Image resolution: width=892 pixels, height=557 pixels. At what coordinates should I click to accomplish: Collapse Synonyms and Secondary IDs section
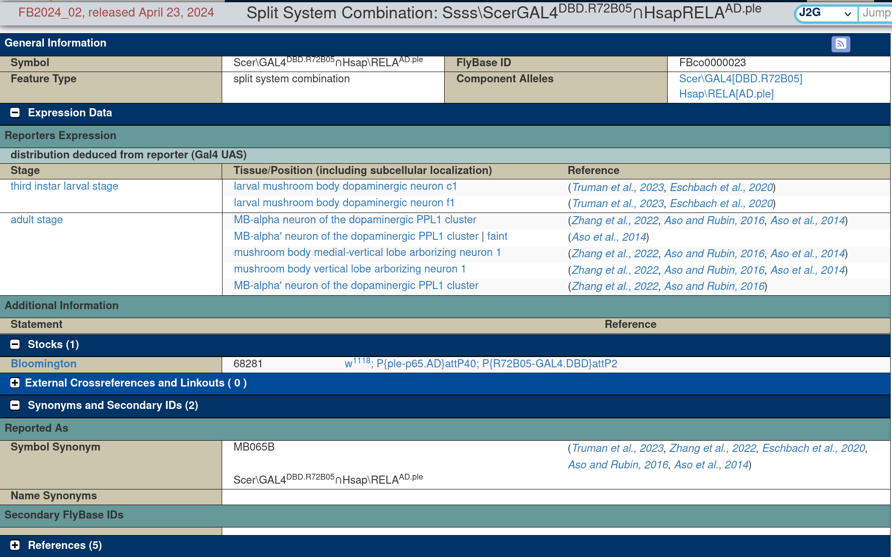(x=15, y=405)
